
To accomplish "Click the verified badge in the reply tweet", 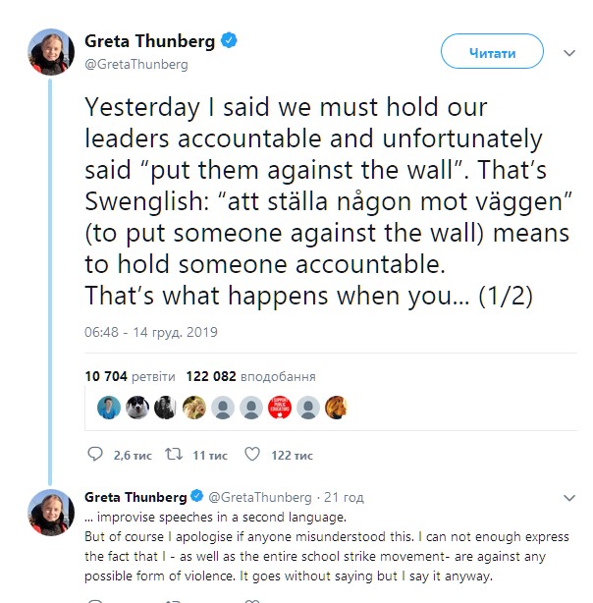I will pos(196,496).
